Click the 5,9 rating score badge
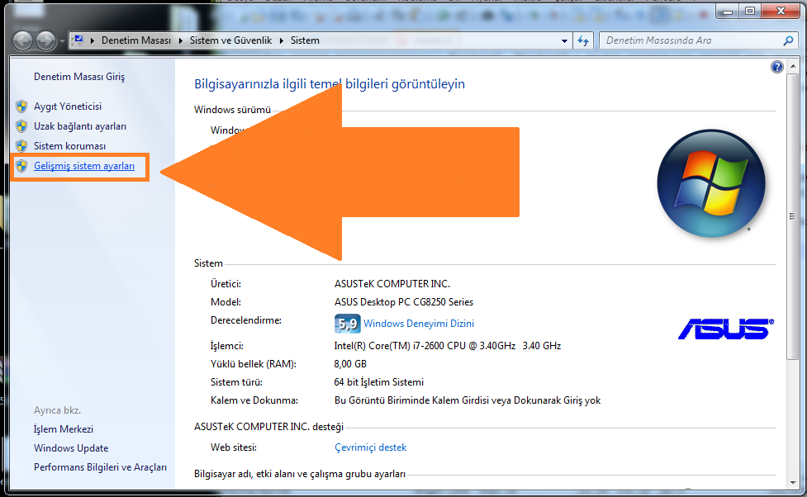The height and width of the screenshot is (497, 807). [348, 324]
